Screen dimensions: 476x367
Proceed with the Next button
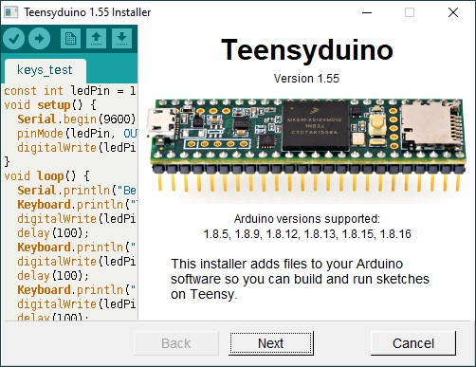(x=271, y=343)
